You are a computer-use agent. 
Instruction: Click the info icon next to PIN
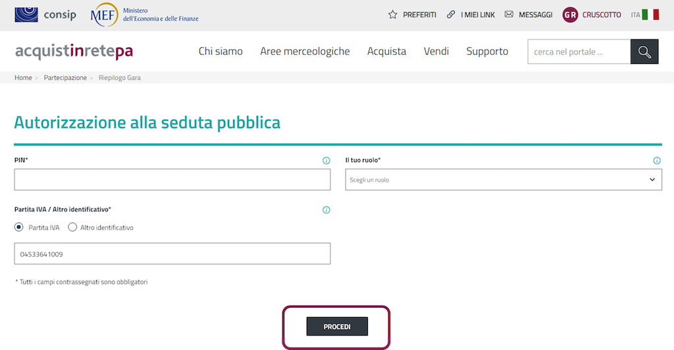(x=326, y=161)
